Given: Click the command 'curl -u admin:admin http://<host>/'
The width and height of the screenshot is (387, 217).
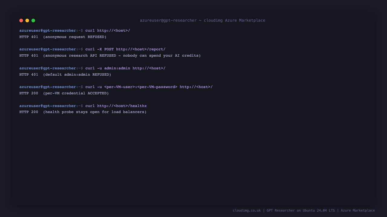Looking at the screenshot, I should [x=125, y=68].
